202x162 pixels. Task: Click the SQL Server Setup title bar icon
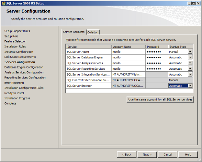pos(4,3)
